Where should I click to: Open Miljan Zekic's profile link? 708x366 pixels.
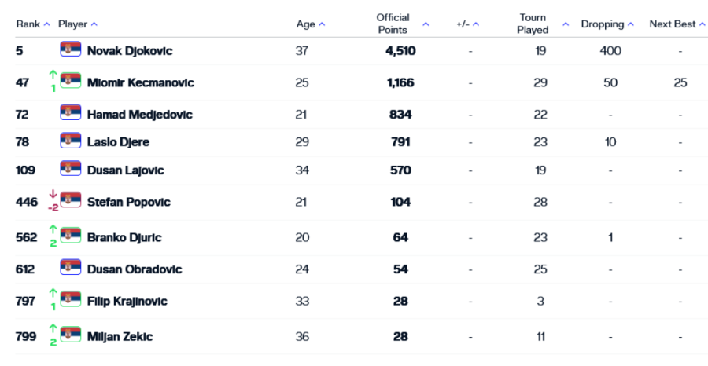tap(120, 336)
